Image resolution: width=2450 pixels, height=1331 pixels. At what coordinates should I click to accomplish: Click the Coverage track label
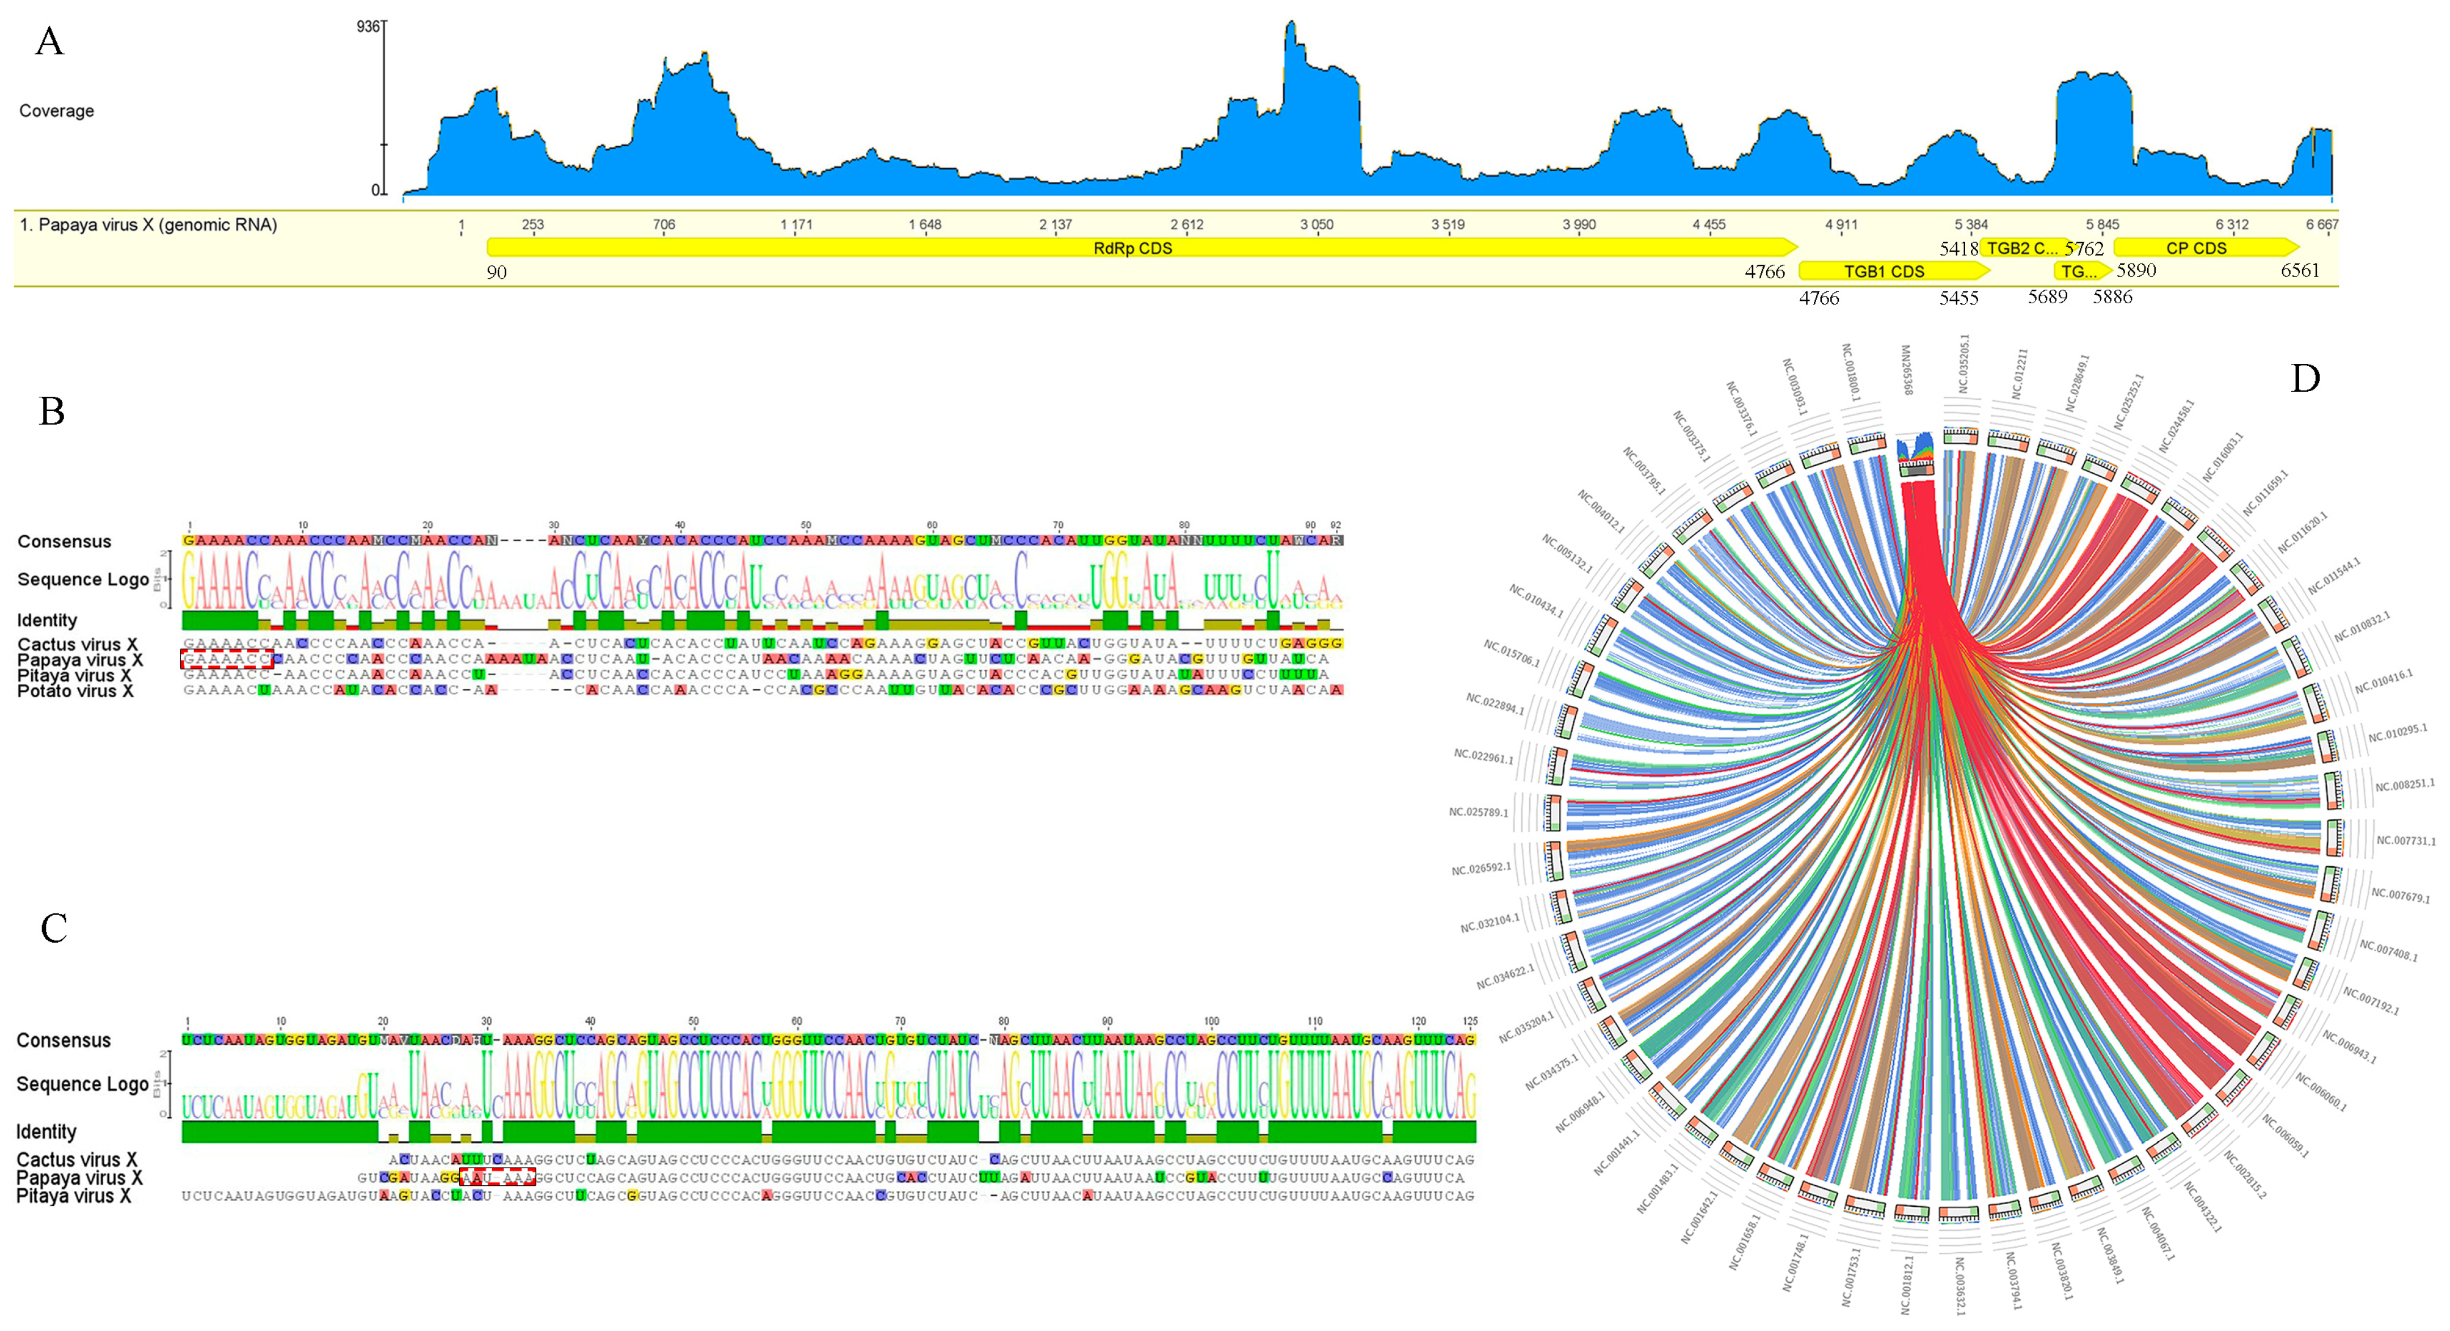[x=56, y=111]
